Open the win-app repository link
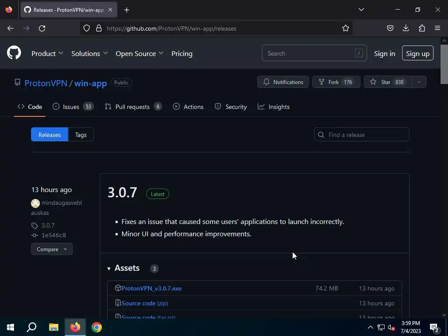 click(91, 83)
